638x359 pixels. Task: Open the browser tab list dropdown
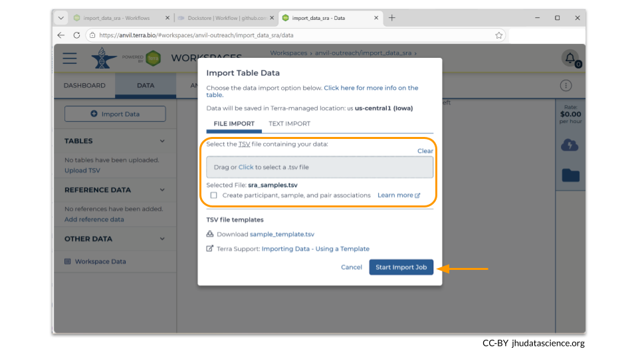61,18
